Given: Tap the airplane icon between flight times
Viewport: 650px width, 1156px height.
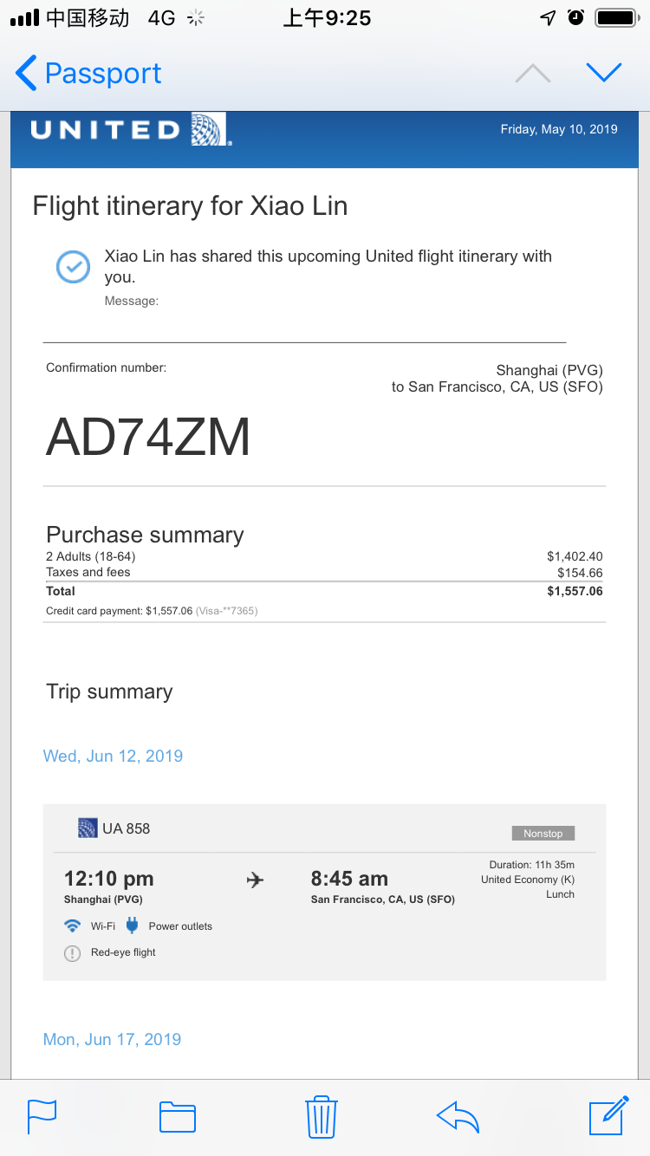Looking at the screenshot, I should pos(255,880).
